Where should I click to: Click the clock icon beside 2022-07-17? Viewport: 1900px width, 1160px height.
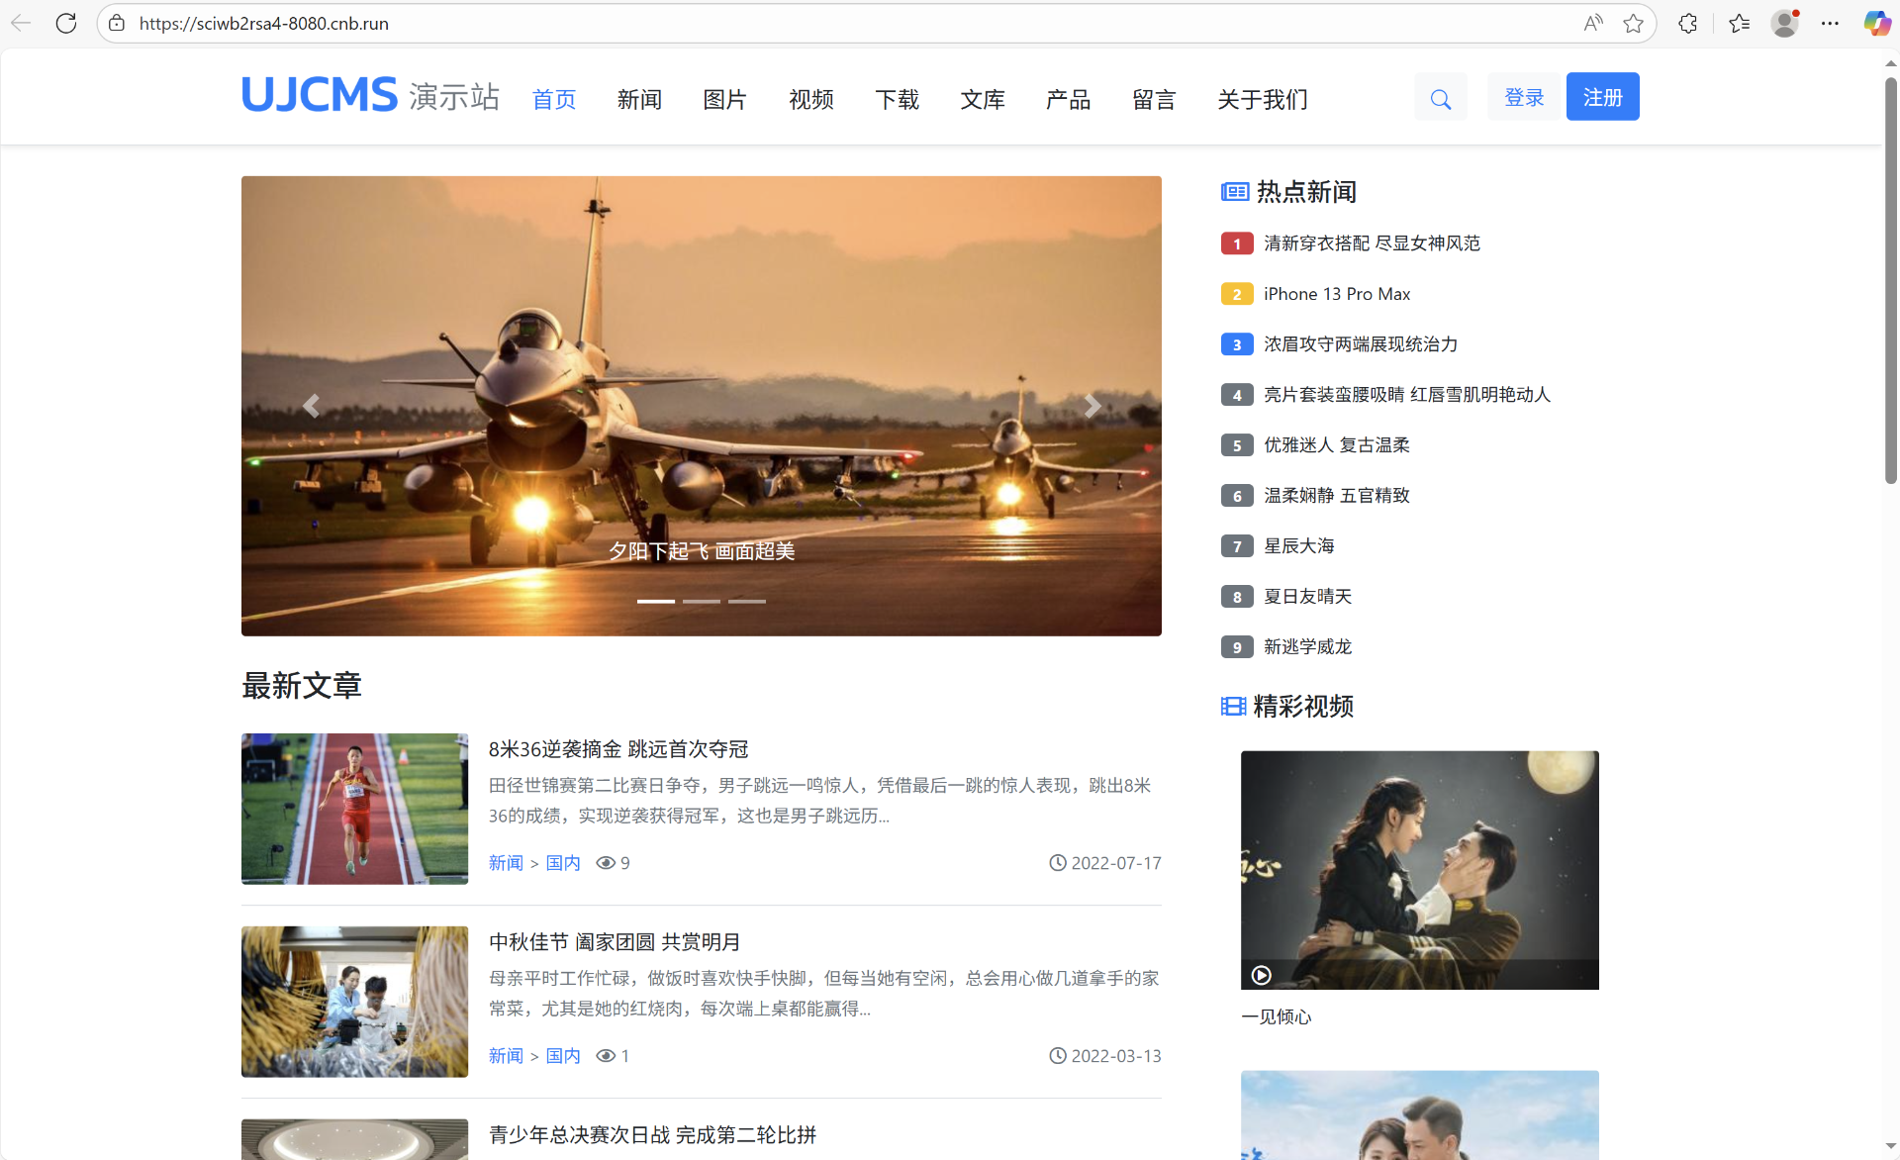point(1058,863)
